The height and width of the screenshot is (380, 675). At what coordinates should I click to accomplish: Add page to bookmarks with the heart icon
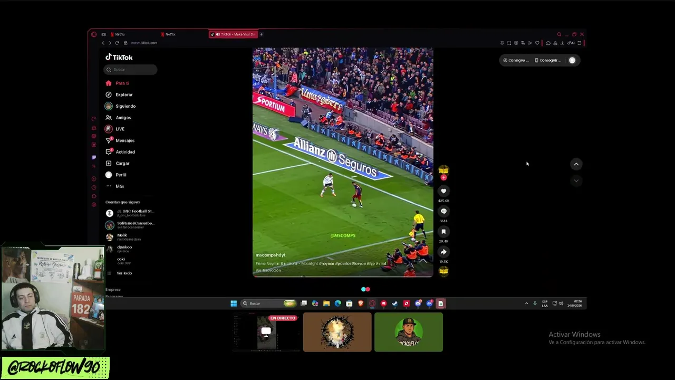click(537, 43)
